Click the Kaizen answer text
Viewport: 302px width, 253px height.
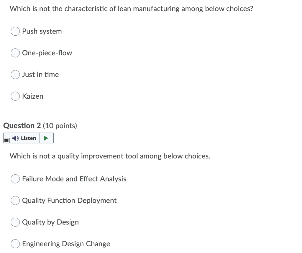coord(32,96)
